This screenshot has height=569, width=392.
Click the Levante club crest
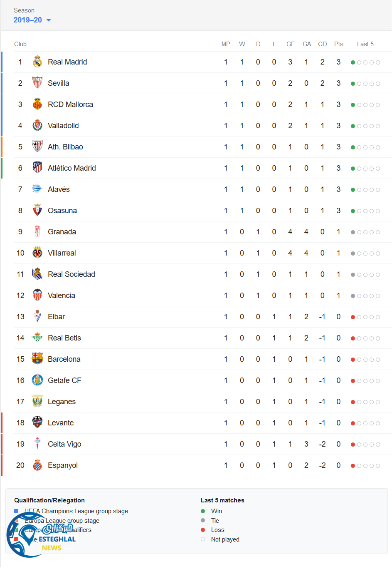pyautogui.click(x=37, y=423)
